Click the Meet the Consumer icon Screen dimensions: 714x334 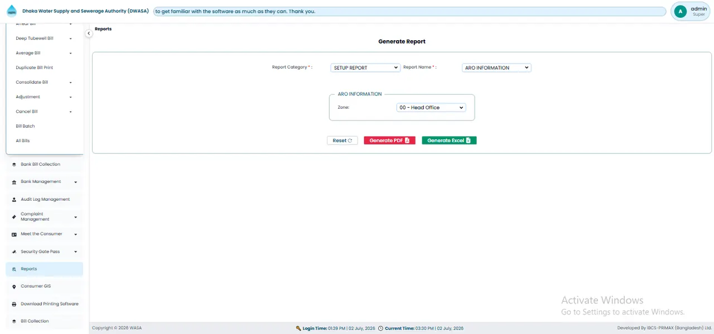(14, 234)
